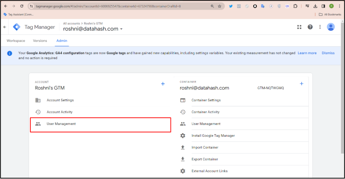Open the Twitter bird extension
345x179 pixels.
[231, 6]
